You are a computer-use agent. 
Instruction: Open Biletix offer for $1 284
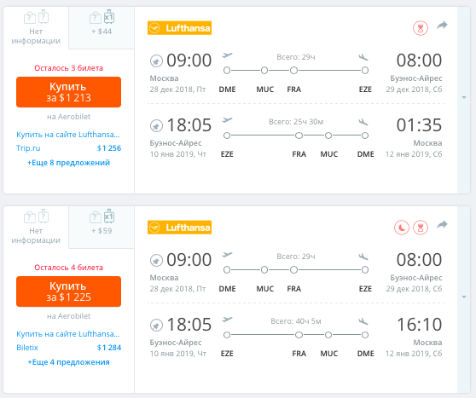[68, 348]
